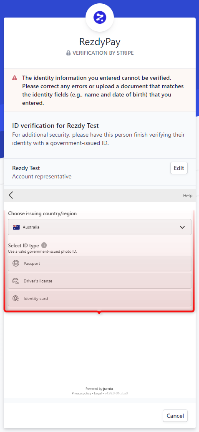Click the lock icon beside Verification by Stripe
The image size is (199, 432).
68,53
